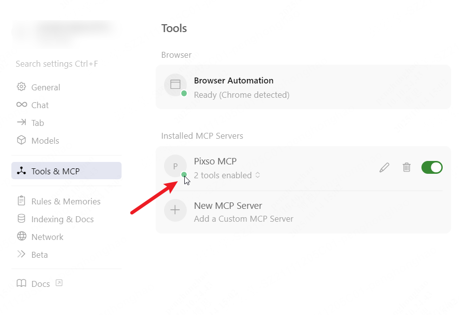
Task: Select the Chat settings icon
Action: [22, 105]
